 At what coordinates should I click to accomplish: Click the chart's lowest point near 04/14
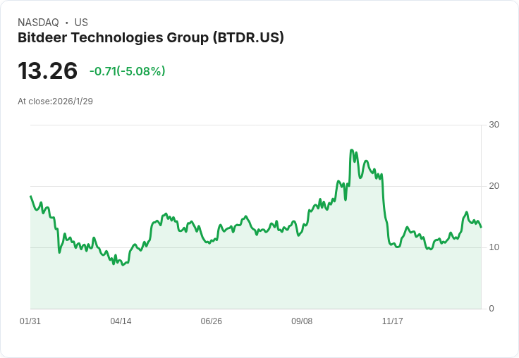pos(123,265)
